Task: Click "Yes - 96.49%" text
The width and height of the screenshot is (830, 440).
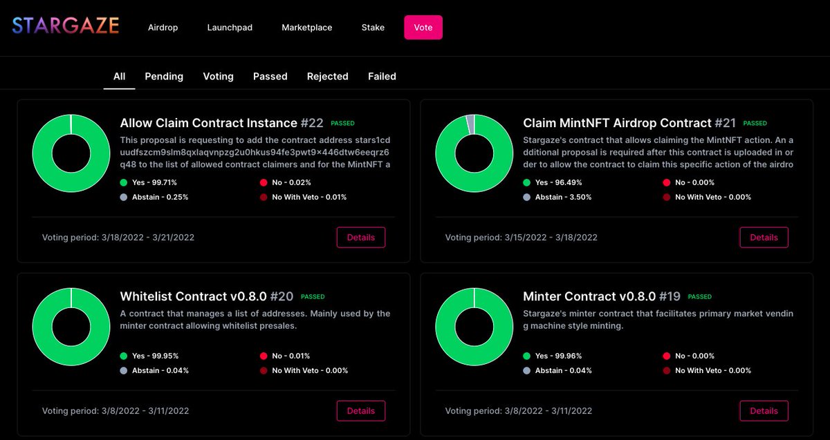Action: coord(559,182)
